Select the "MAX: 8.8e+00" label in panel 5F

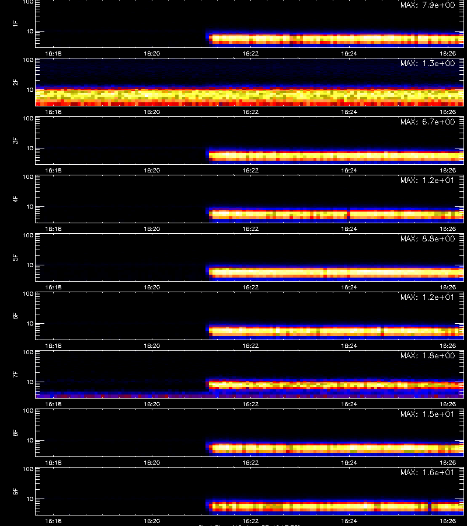click(427, 238)
